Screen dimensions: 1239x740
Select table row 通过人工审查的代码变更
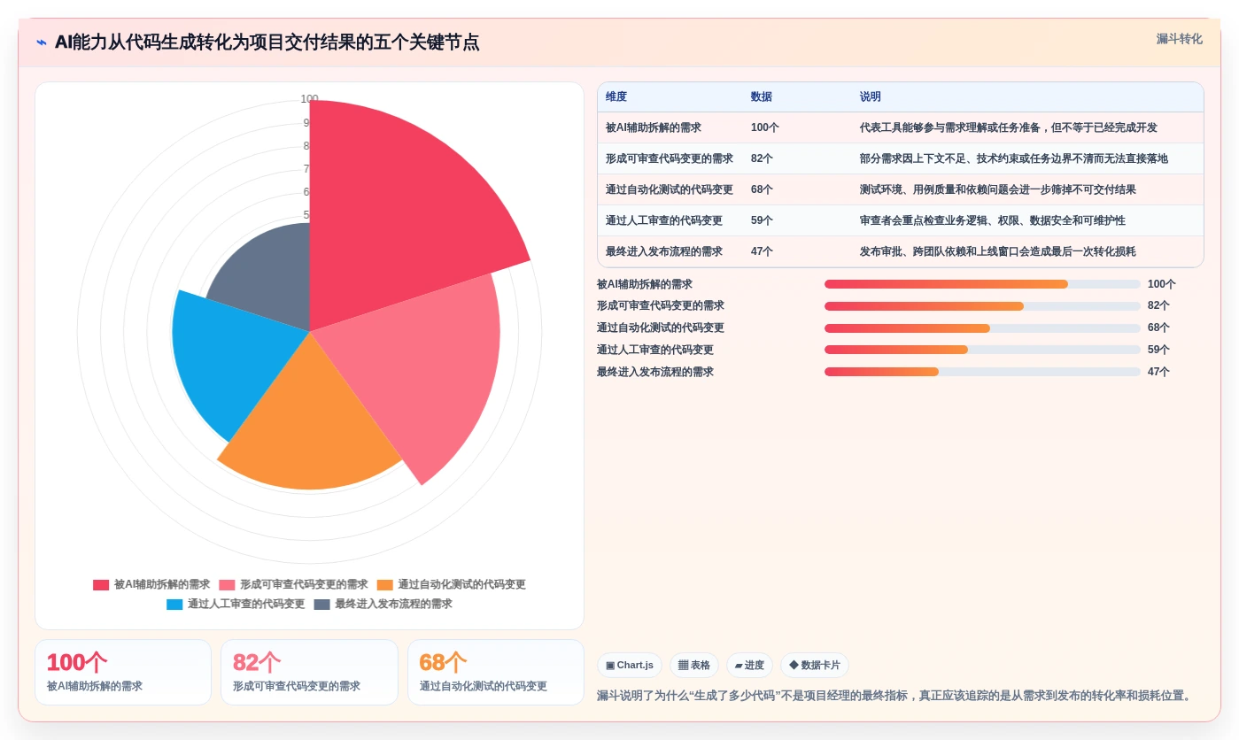pyautogui.click(x=901, y=220)
